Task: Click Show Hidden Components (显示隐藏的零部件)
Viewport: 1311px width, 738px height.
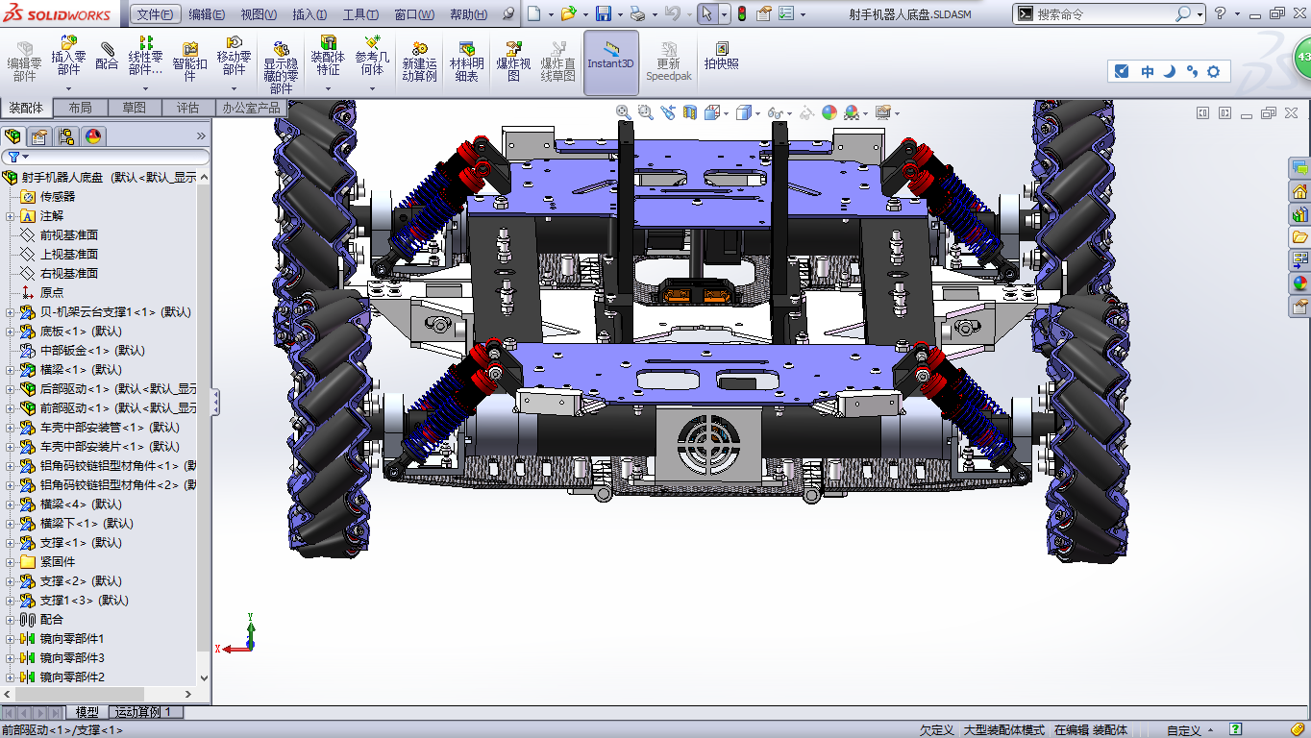Action: [281, 67]
